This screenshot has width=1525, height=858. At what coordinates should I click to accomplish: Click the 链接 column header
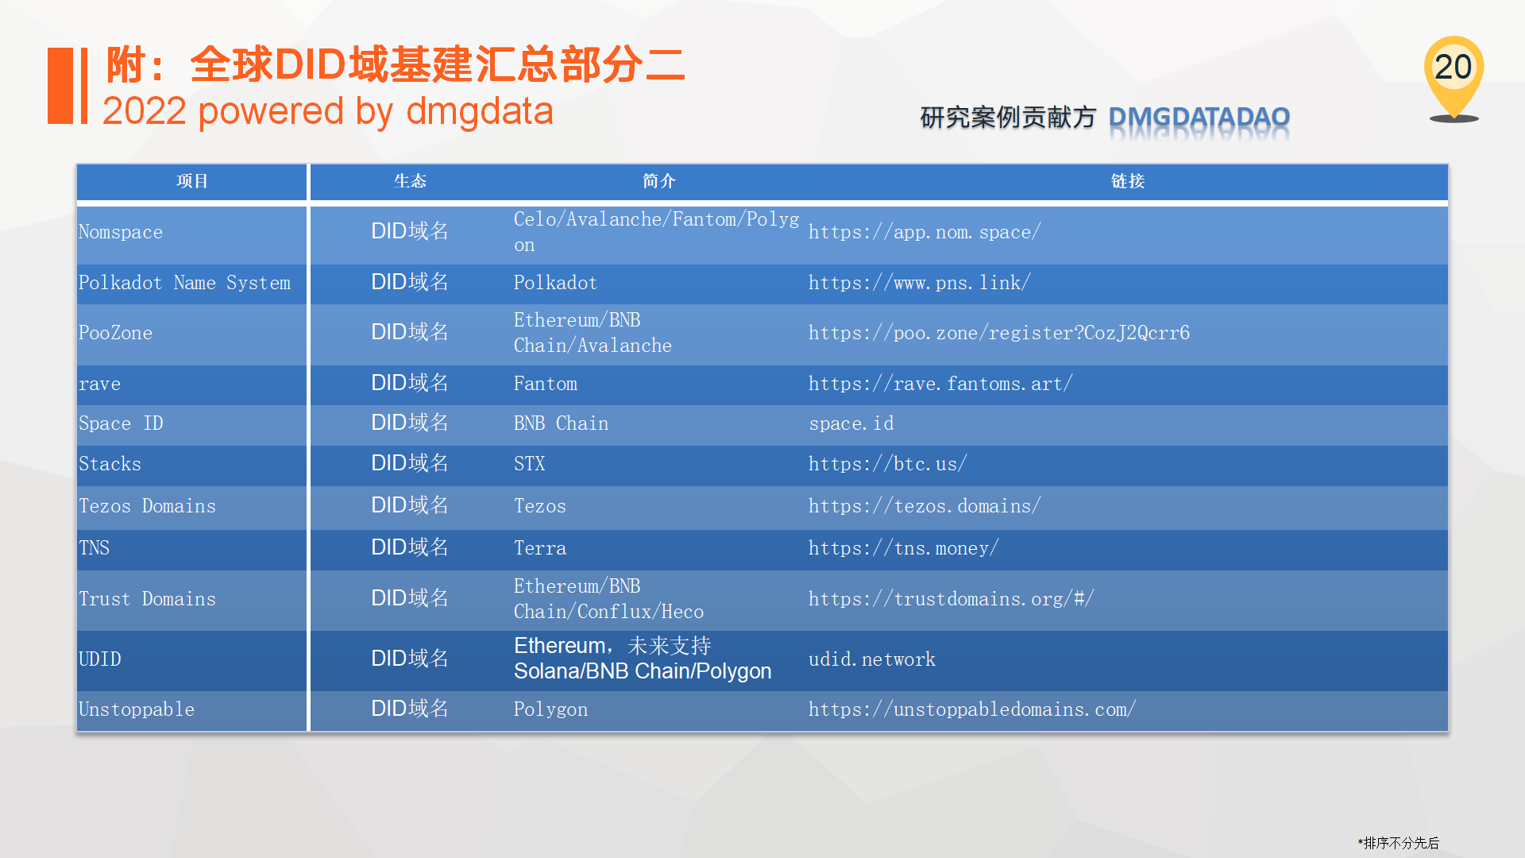point(1127,181)
